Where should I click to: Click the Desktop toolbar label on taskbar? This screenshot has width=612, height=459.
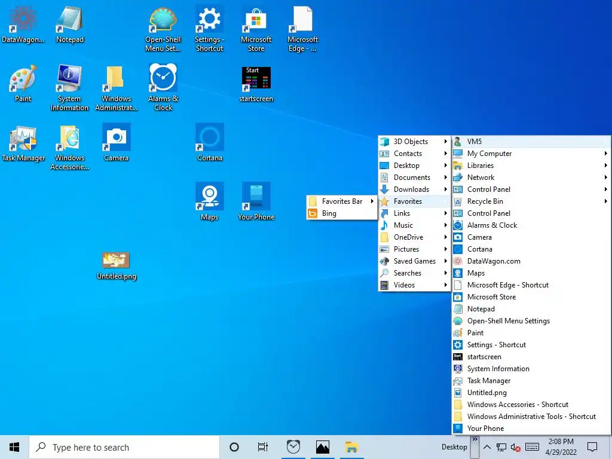[x=454, y=447]
